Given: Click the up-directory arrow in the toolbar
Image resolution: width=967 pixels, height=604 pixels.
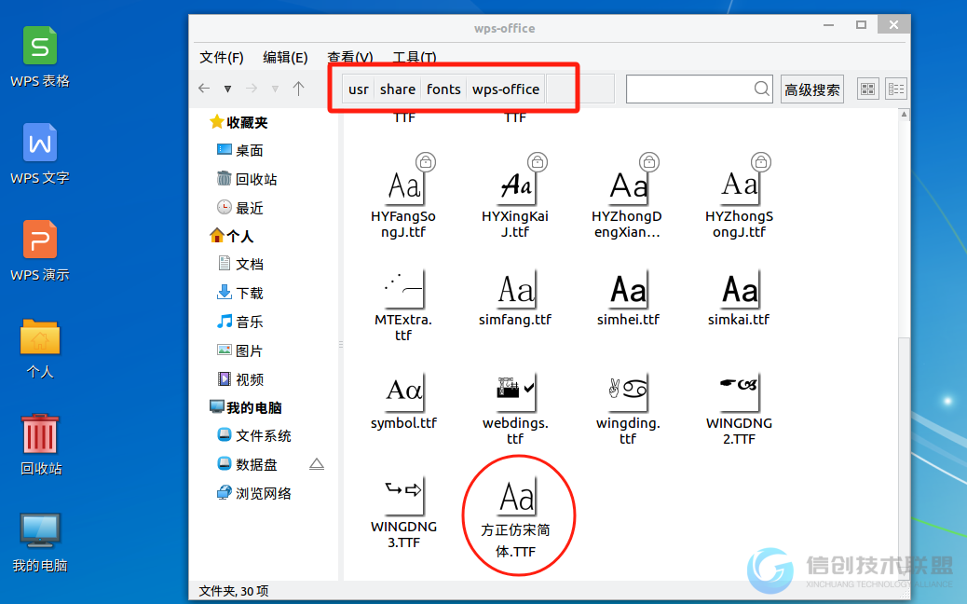Looking at the screenshot, I should click(298, 89).
